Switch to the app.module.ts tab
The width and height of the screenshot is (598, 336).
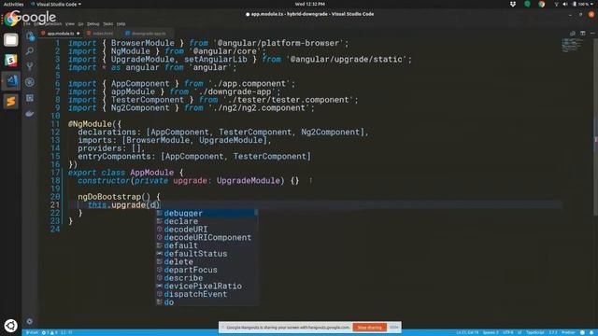(x=60, y=34)
